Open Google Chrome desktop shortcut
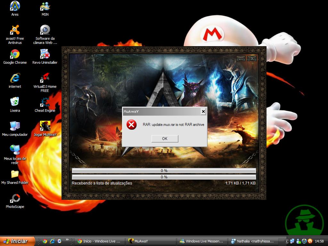 15,54
